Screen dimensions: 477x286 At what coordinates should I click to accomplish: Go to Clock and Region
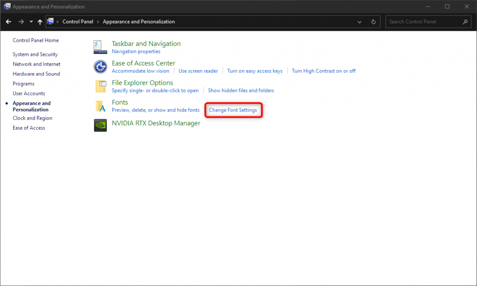[32, 118]
